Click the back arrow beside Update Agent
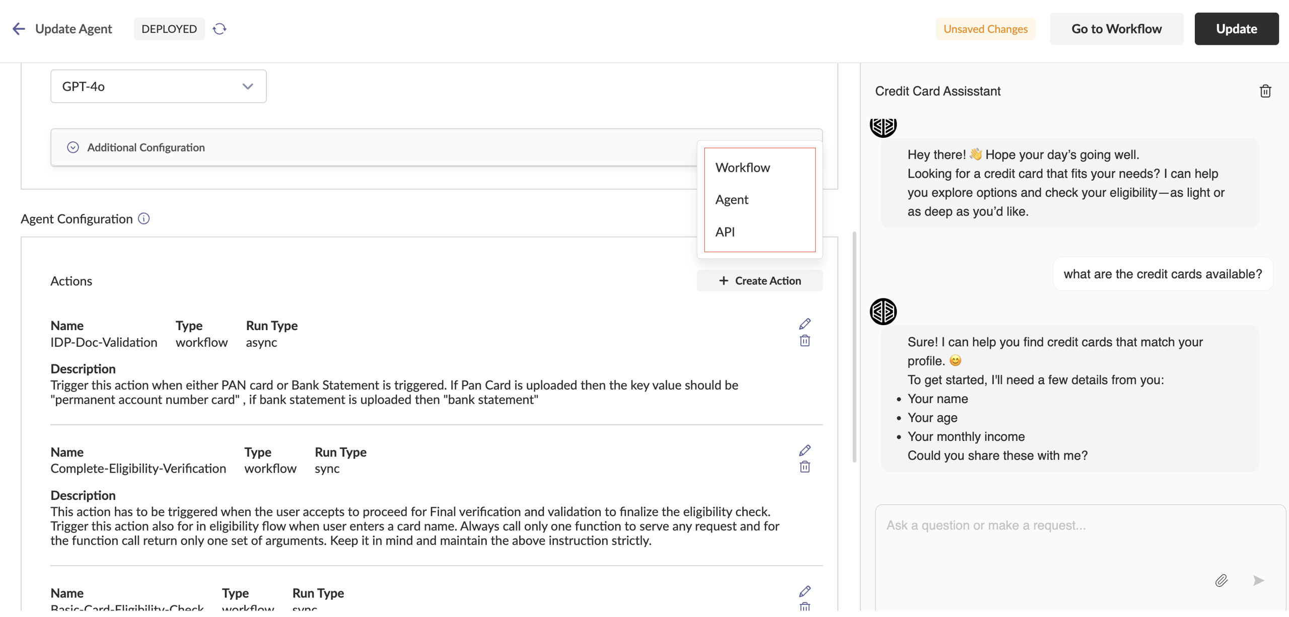1289x617 pixels. point(19,29)
